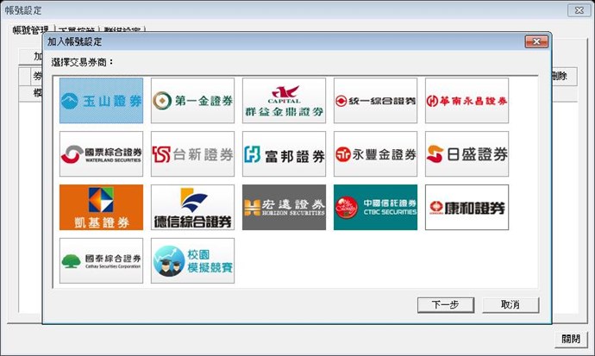Choose the 中國信託證券 CTBC tile
The height and width of the screenshot is (356, 595).
[x=375, y=207]
